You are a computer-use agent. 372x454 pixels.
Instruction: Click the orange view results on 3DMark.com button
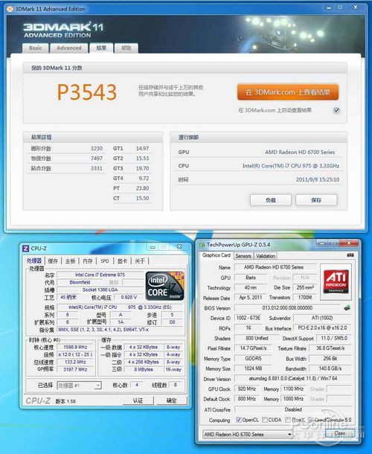point(288,92)
